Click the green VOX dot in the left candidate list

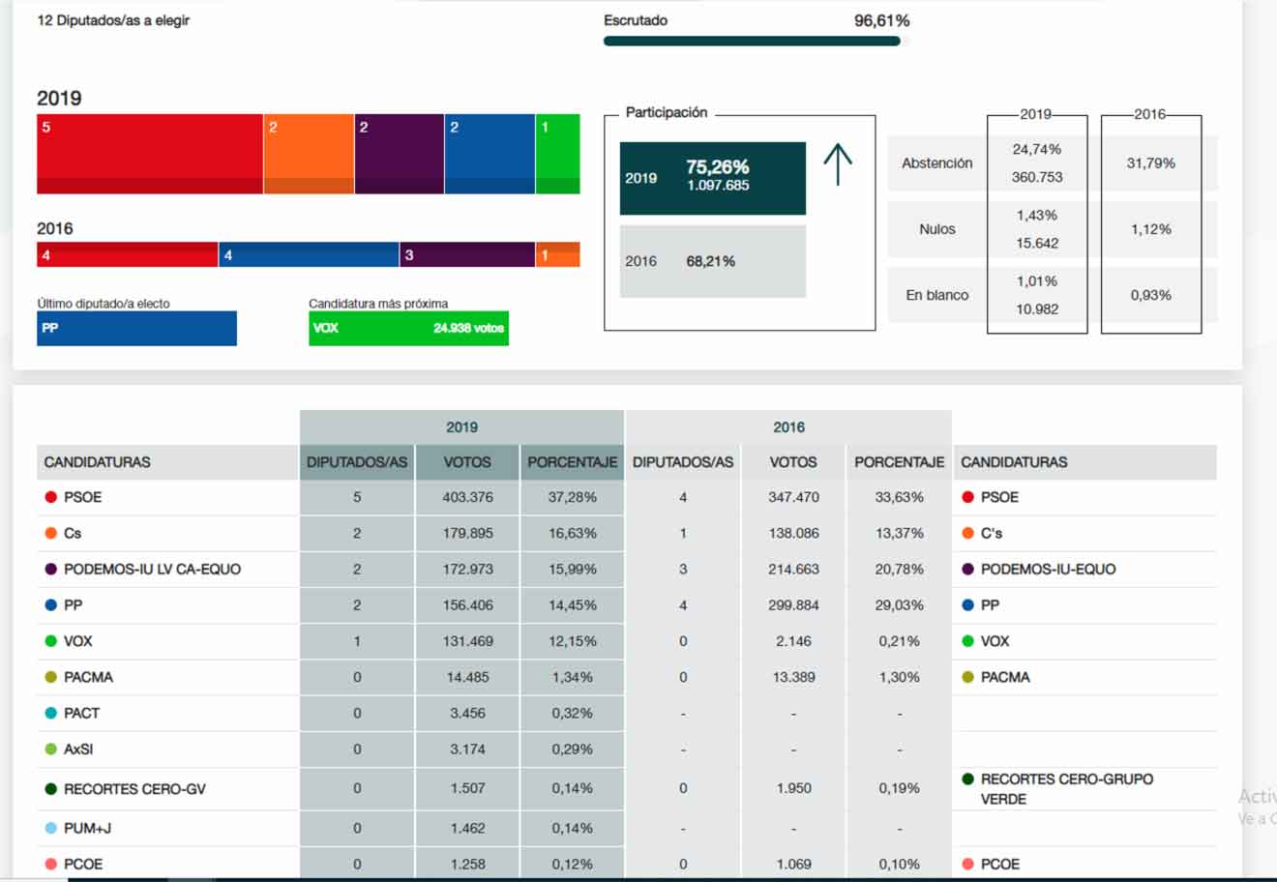tap(50, 641)
